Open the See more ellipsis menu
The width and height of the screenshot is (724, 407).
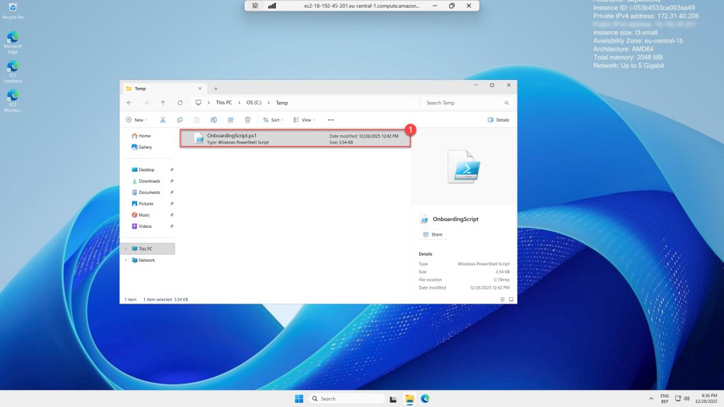(330, 120)
